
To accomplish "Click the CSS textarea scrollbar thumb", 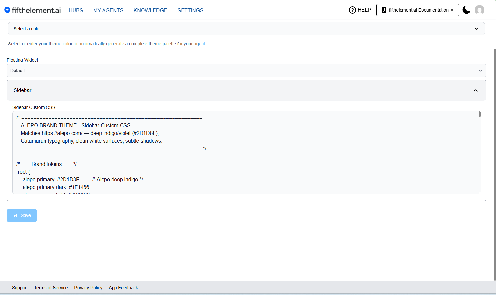I will [480, 114].
